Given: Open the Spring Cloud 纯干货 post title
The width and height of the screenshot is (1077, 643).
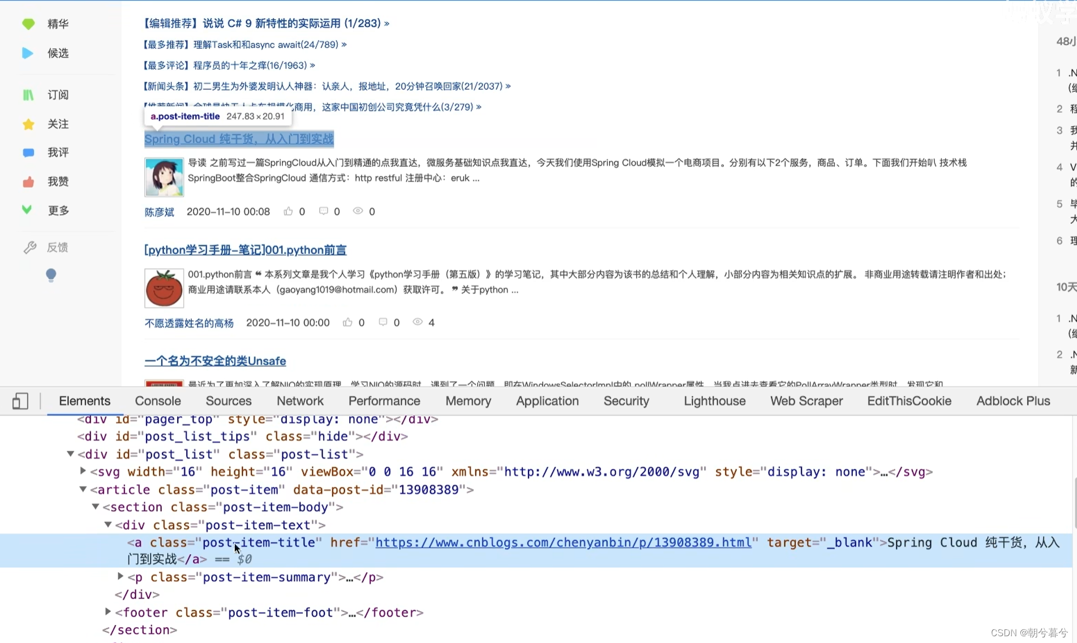Looking at the screenshot, I should 239,139.
